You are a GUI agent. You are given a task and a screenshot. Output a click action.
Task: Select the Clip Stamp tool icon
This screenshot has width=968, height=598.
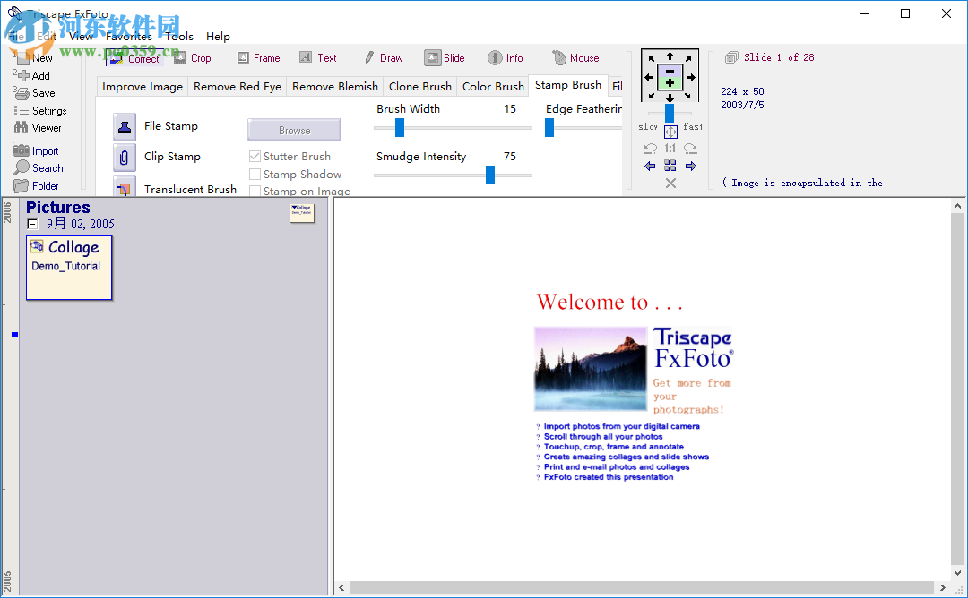click(x=124, y=157)
